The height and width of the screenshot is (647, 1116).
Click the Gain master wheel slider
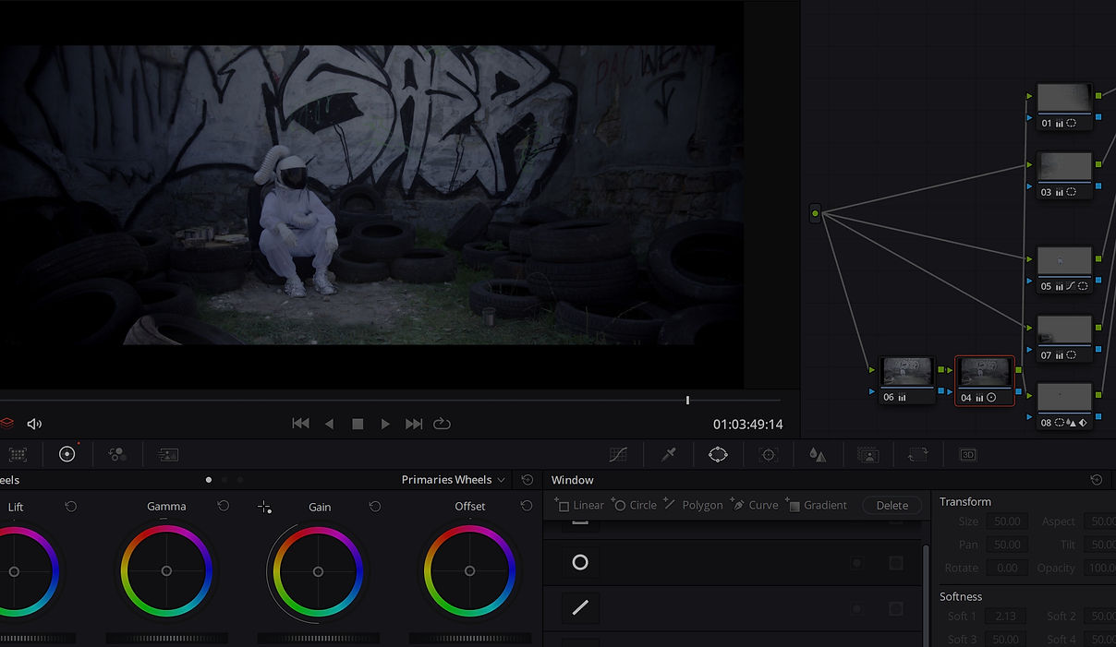point(318,638)
